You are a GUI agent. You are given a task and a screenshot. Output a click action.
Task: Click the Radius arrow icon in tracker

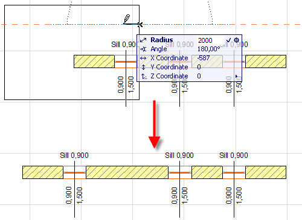(x=143, y=40)
